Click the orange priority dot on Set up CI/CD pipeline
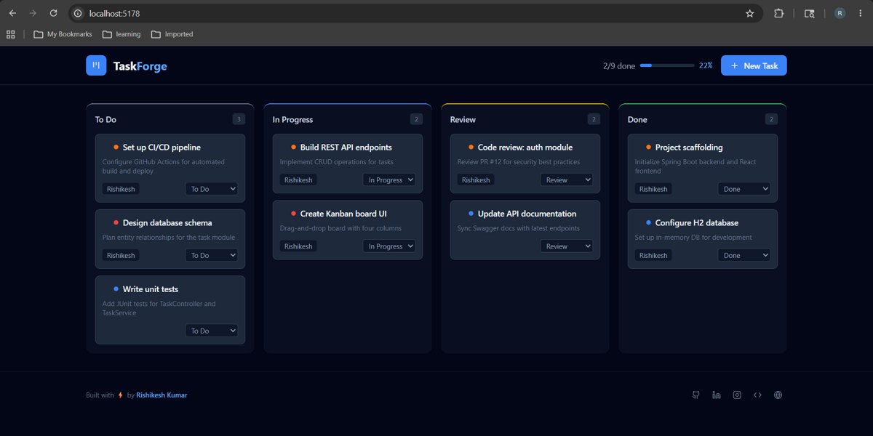 116,148
